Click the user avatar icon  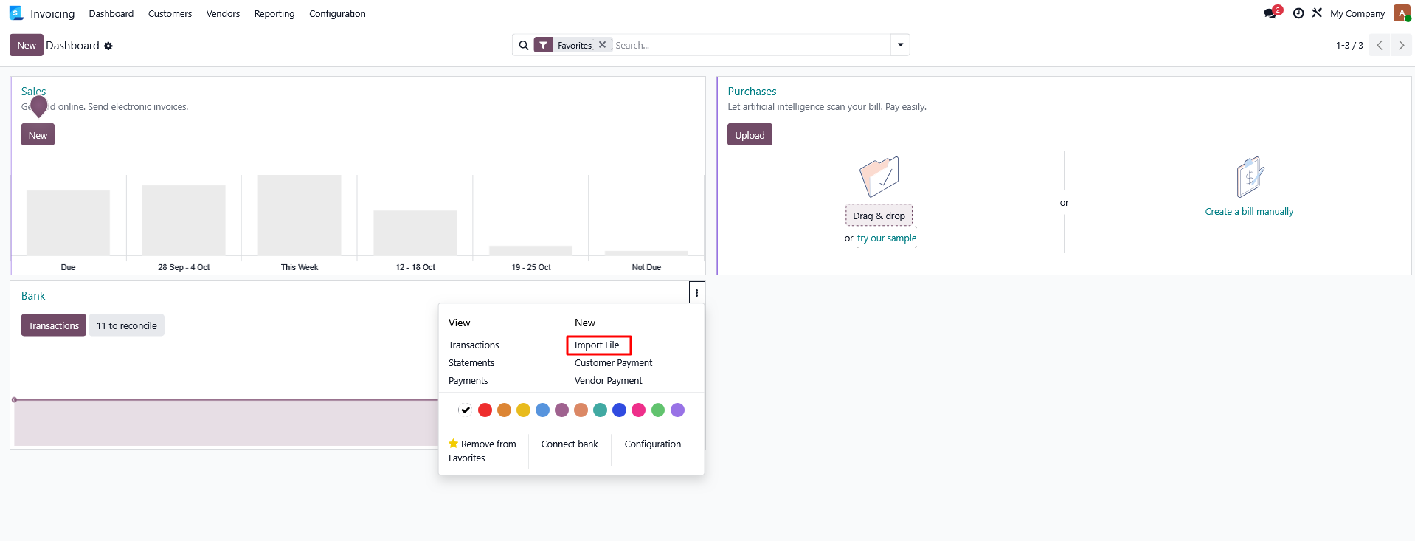[x=1402, y=13]
